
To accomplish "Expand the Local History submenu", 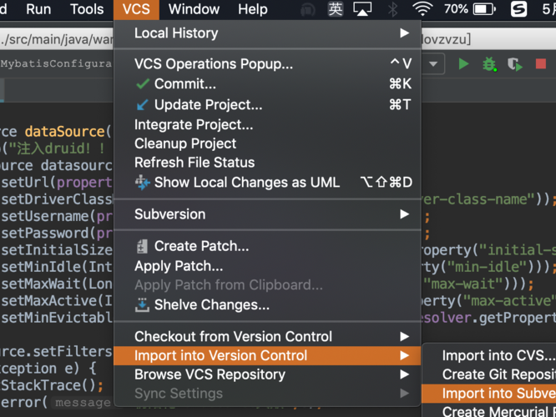I will [267, 33].
